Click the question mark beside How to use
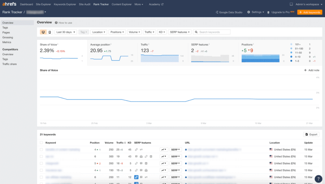 pyautogui.click(x=56, y=23)
